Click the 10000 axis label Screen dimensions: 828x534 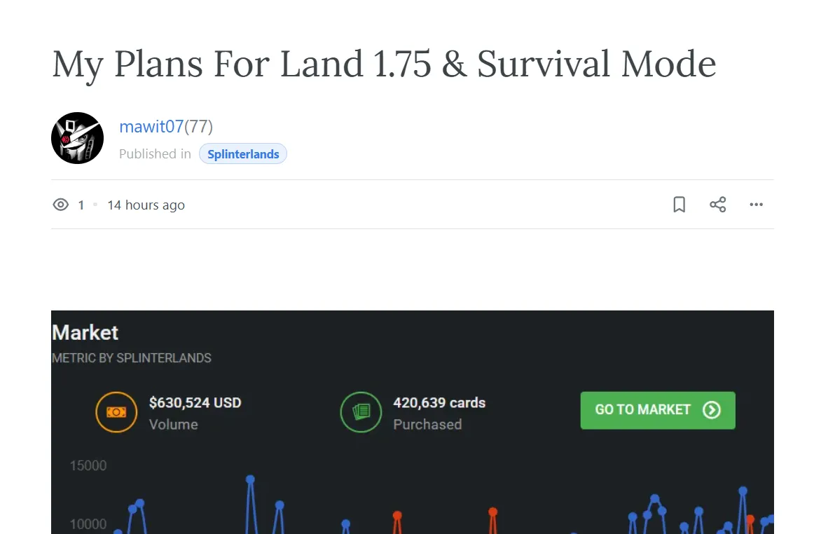coord(88,524)
